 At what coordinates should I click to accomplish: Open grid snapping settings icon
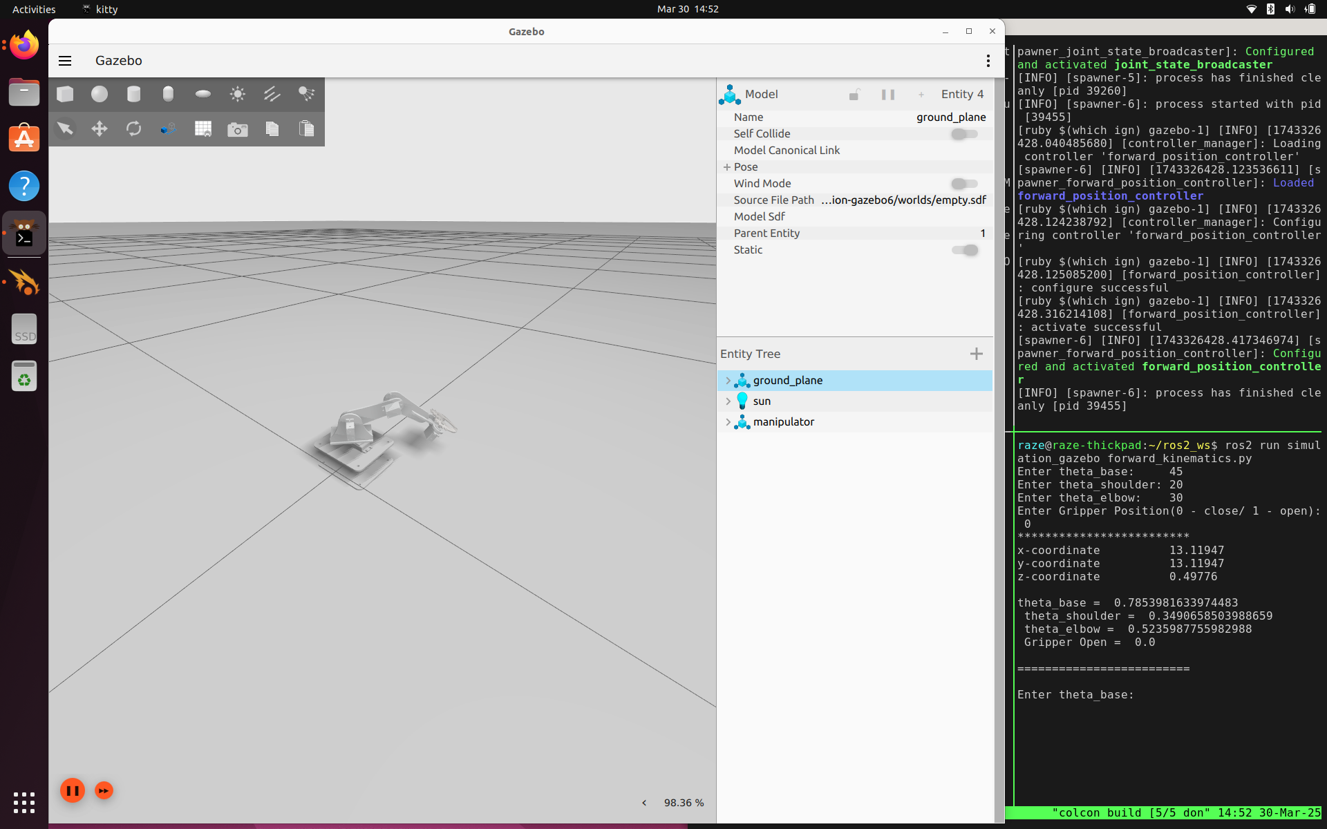coord(203,128)
